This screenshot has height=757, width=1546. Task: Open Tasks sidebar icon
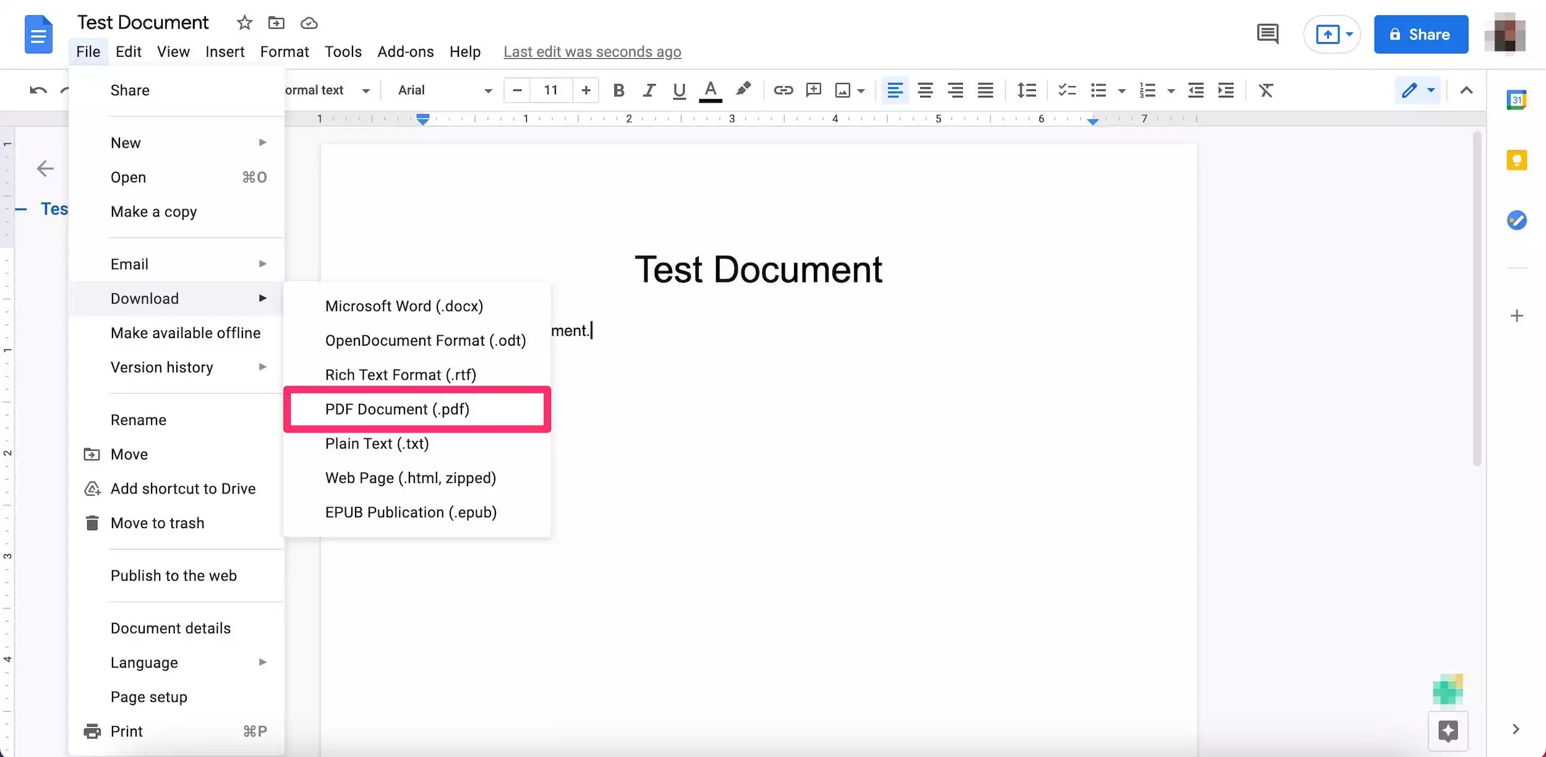[x=1516, y=220]
